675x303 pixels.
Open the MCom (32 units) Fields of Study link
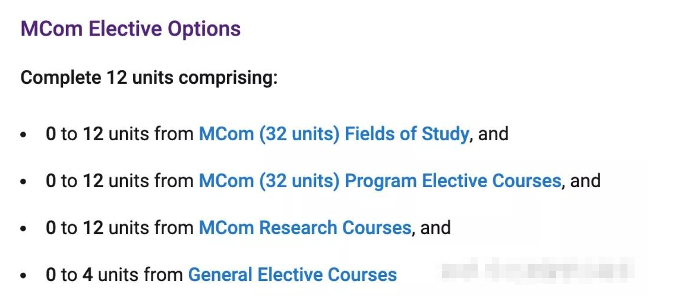click(333, 134)
